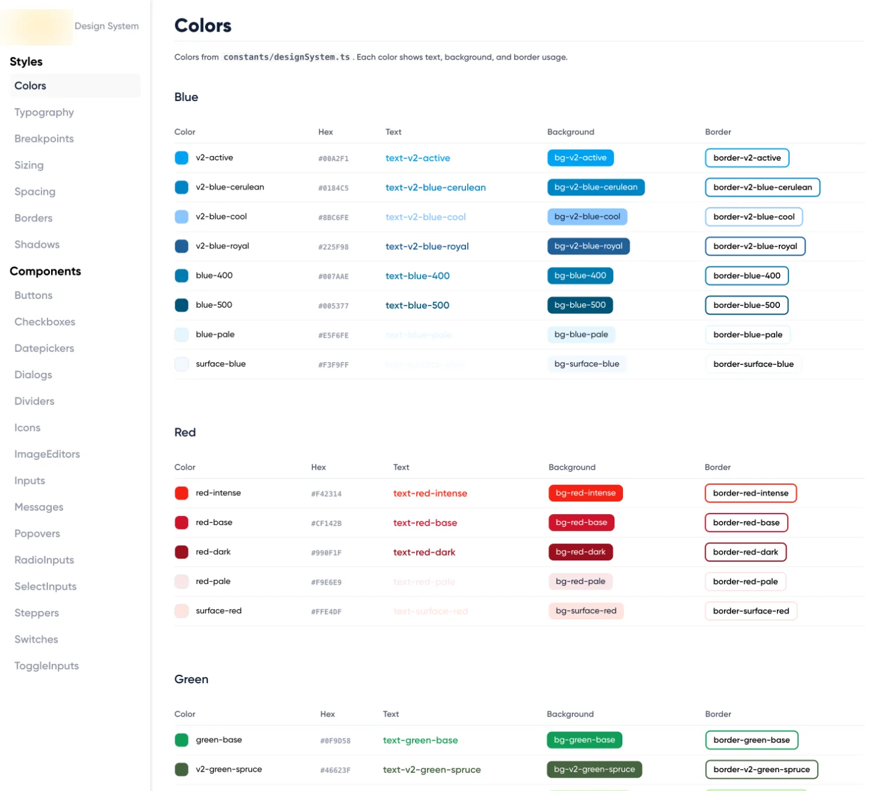Click the constants/designSystem.ts code text
This screenshot has height=791, width=884.
287,57
